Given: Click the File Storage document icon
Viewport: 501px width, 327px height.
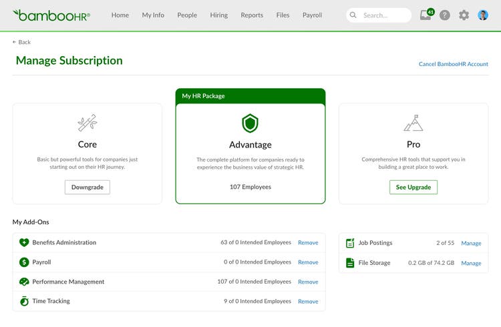Looking at the screenshot, I should pos(350,263).
